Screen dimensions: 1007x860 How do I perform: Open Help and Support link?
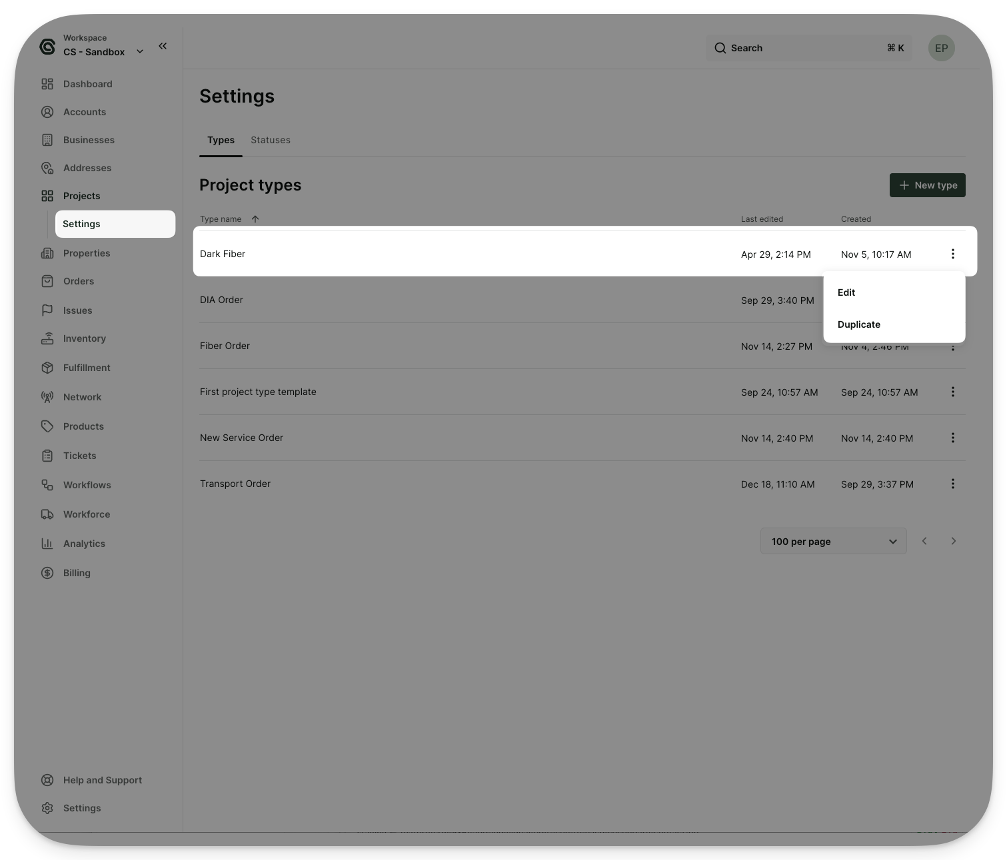103,780
